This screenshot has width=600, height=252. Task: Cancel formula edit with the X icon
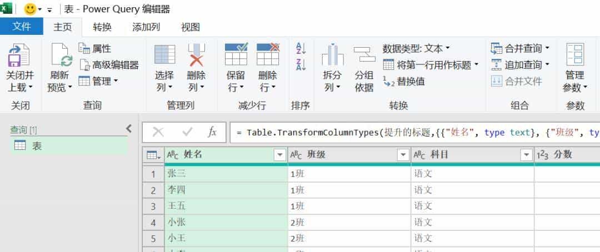[x=158, y=132]
